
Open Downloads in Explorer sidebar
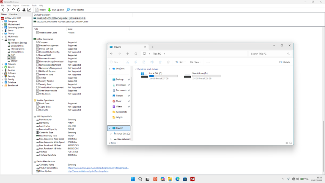point(121,85)
